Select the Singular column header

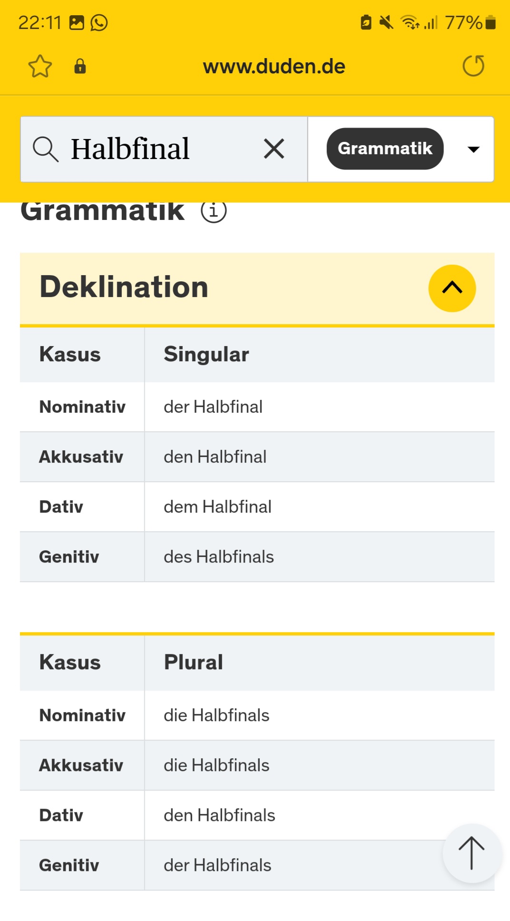click(x=206, y=355)
